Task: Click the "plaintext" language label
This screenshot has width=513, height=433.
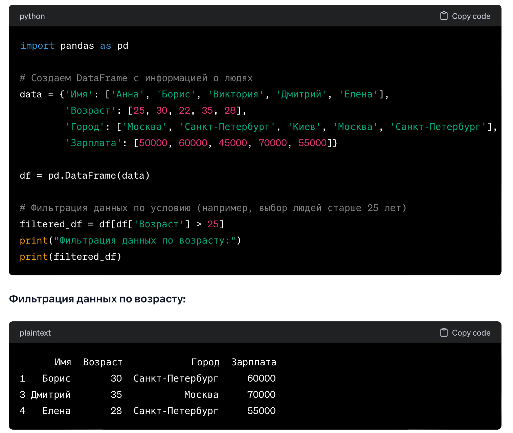Action: pos(35,333)
